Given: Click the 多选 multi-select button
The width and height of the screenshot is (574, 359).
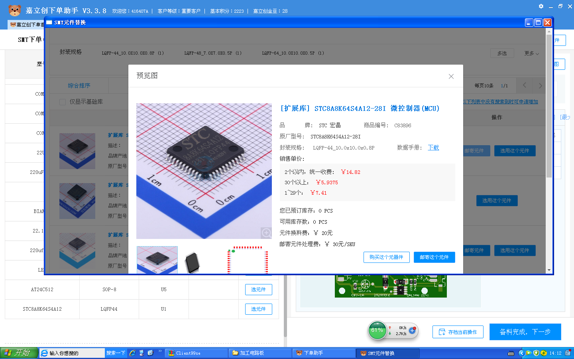Looking at the screenshot, I should click(502, 53).
